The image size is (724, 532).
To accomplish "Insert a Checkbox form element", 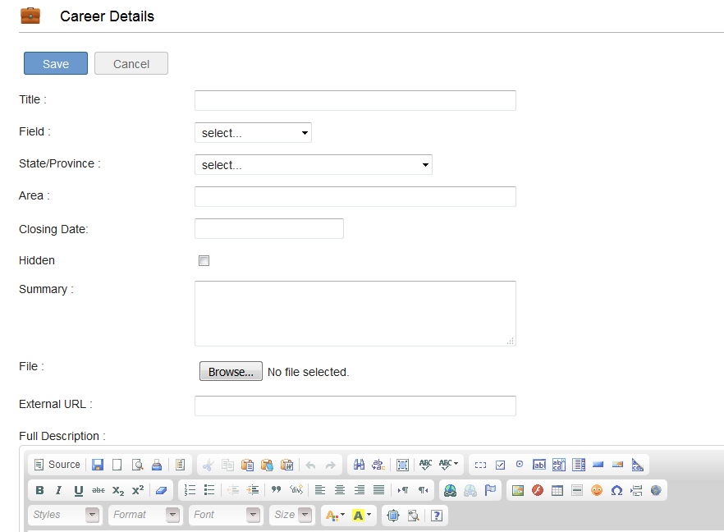I will click(500, 465).
